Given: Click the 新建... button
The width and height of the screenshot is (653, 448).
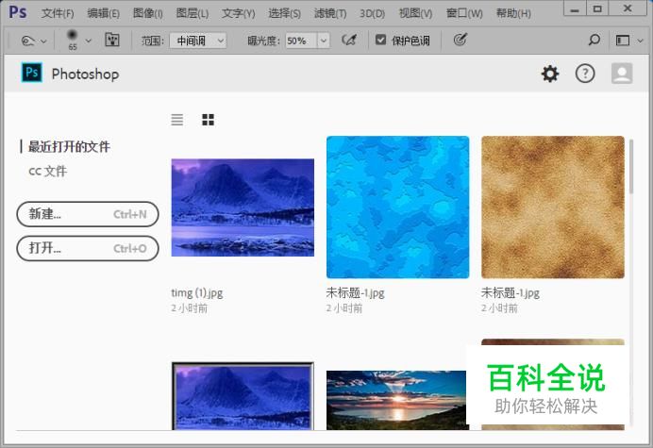Looking at the screenshot, I should click(x=88, y=214).
